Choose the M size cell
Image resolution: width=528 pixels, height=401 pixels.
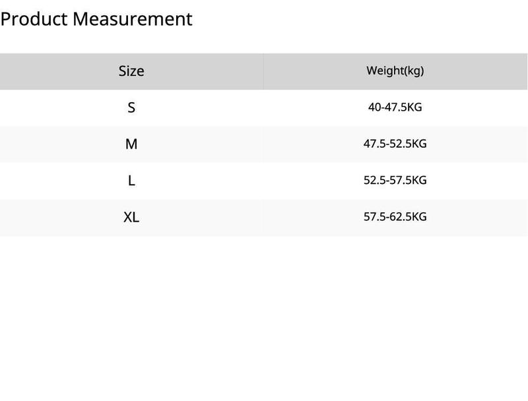click(131, 144)
